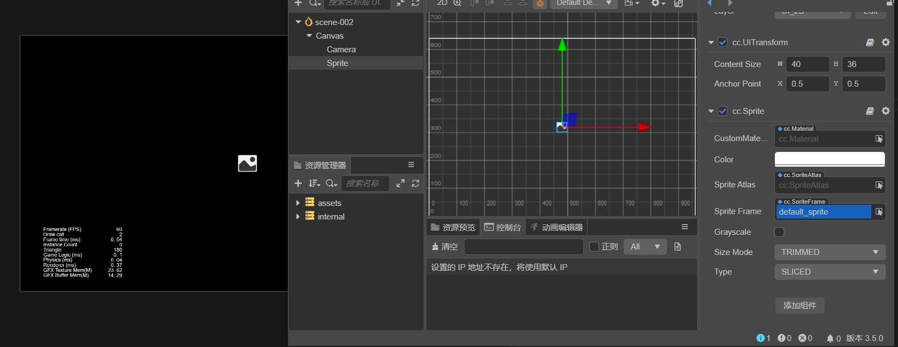Switch to the 动画编辑器 tab
Screen dimensions: 898x347
(x=557, y=227)
